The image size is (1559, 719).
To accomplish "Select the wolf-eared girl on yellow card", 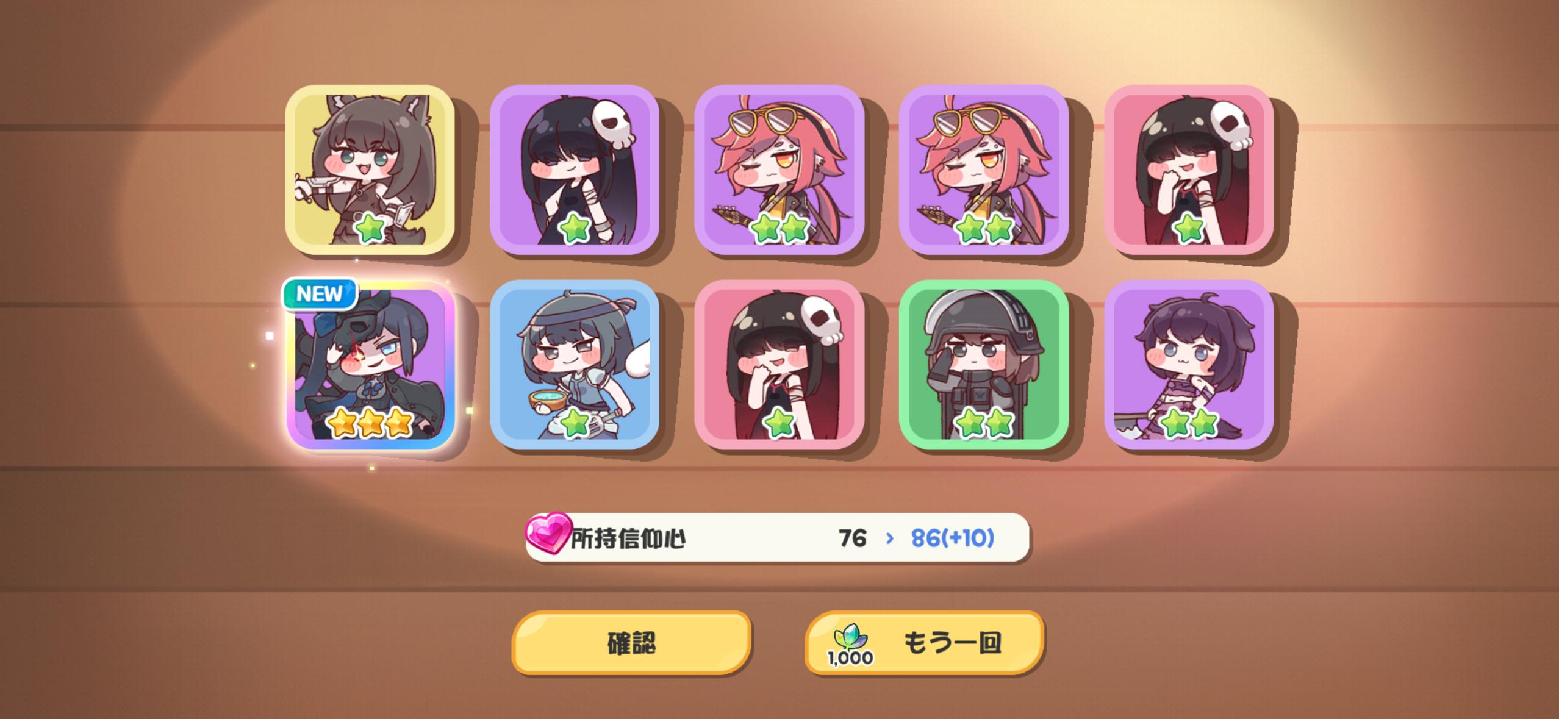I will click(370, 170).
